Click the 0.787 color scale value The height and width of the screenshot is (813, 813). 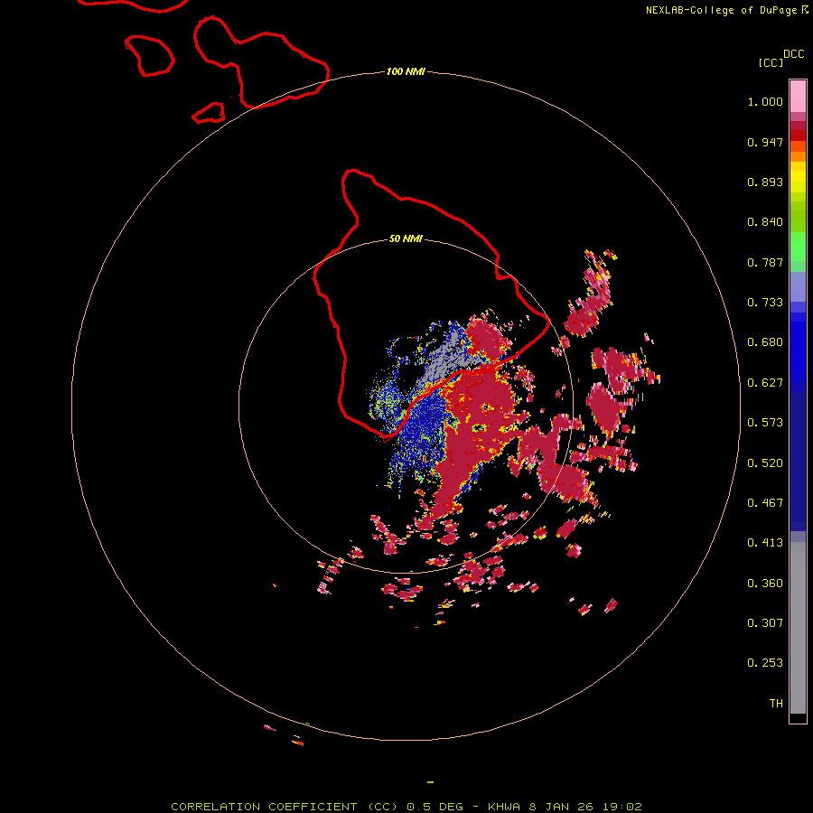coord(765,262)
